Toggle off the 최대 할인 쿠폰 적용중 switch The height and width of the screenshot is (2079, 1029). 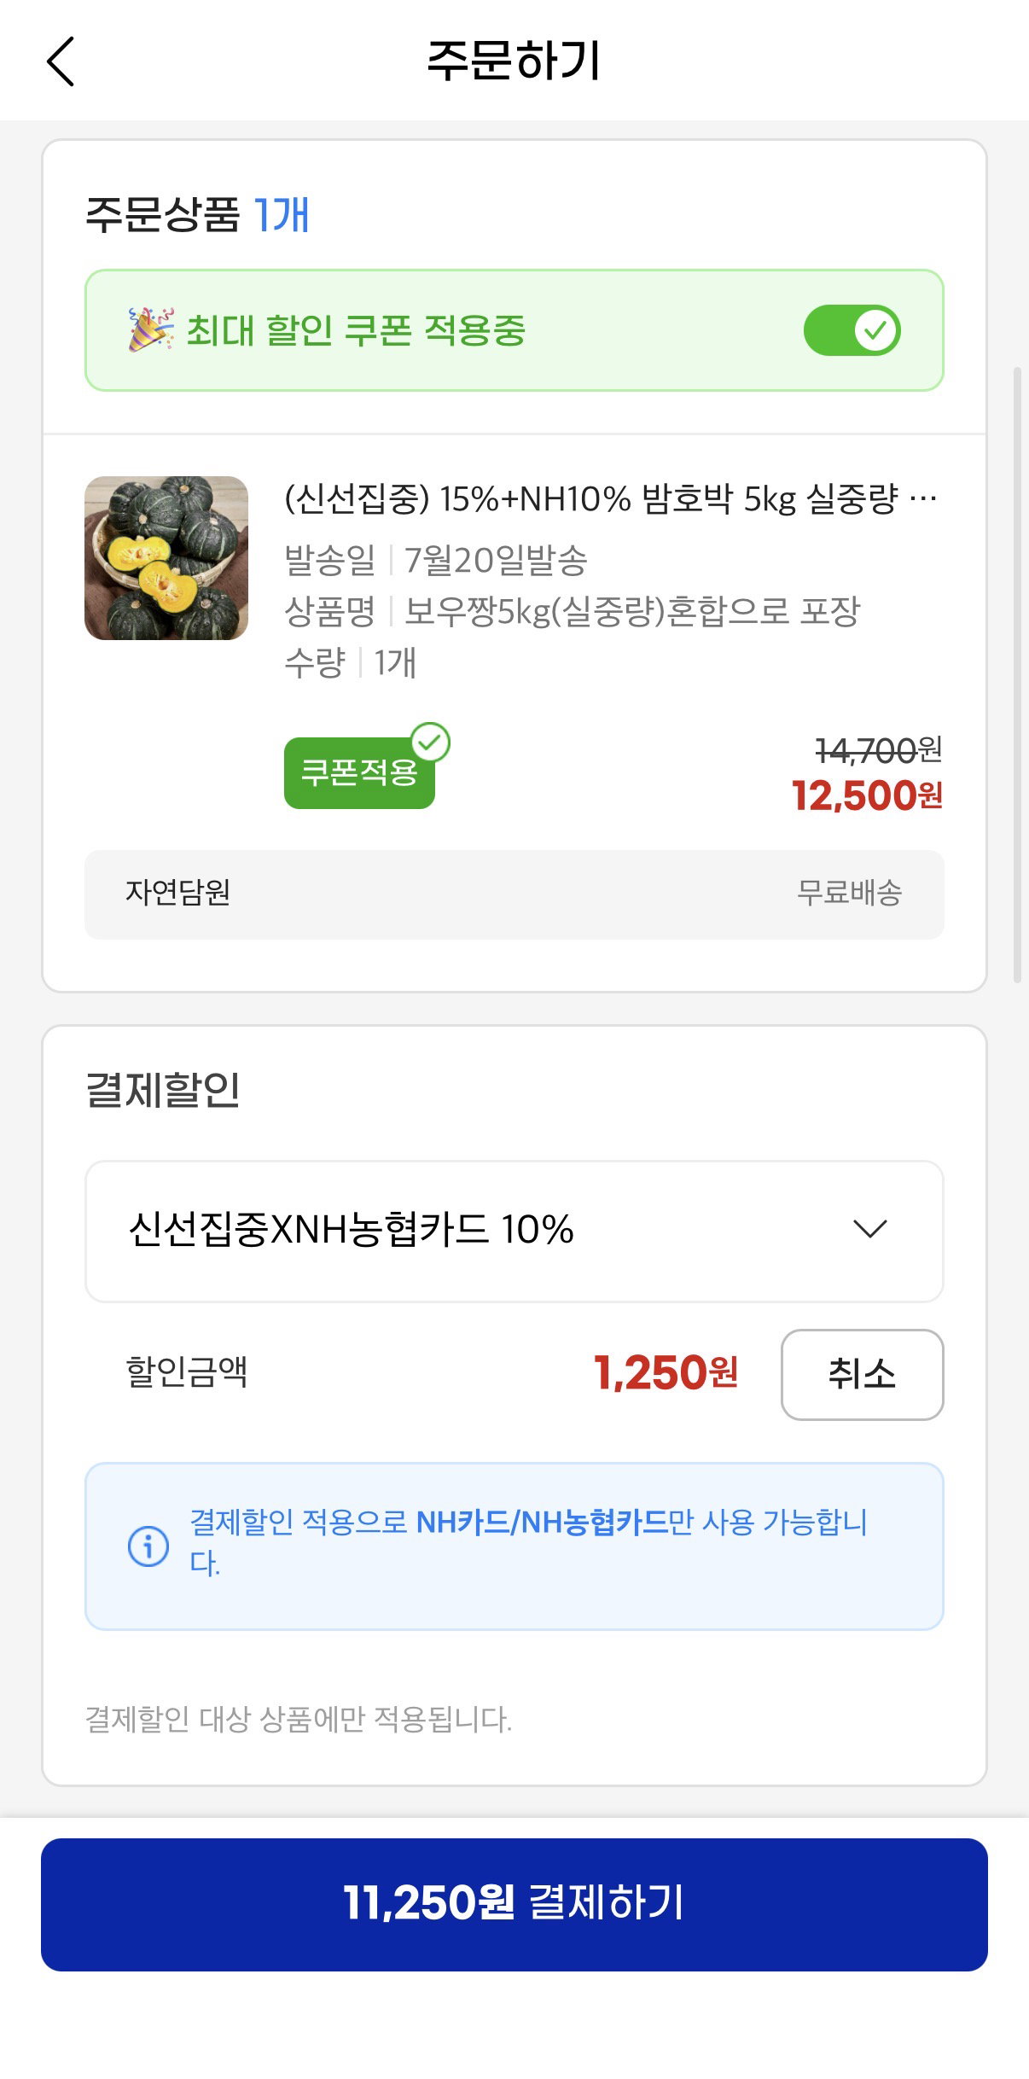pos(852,330)
